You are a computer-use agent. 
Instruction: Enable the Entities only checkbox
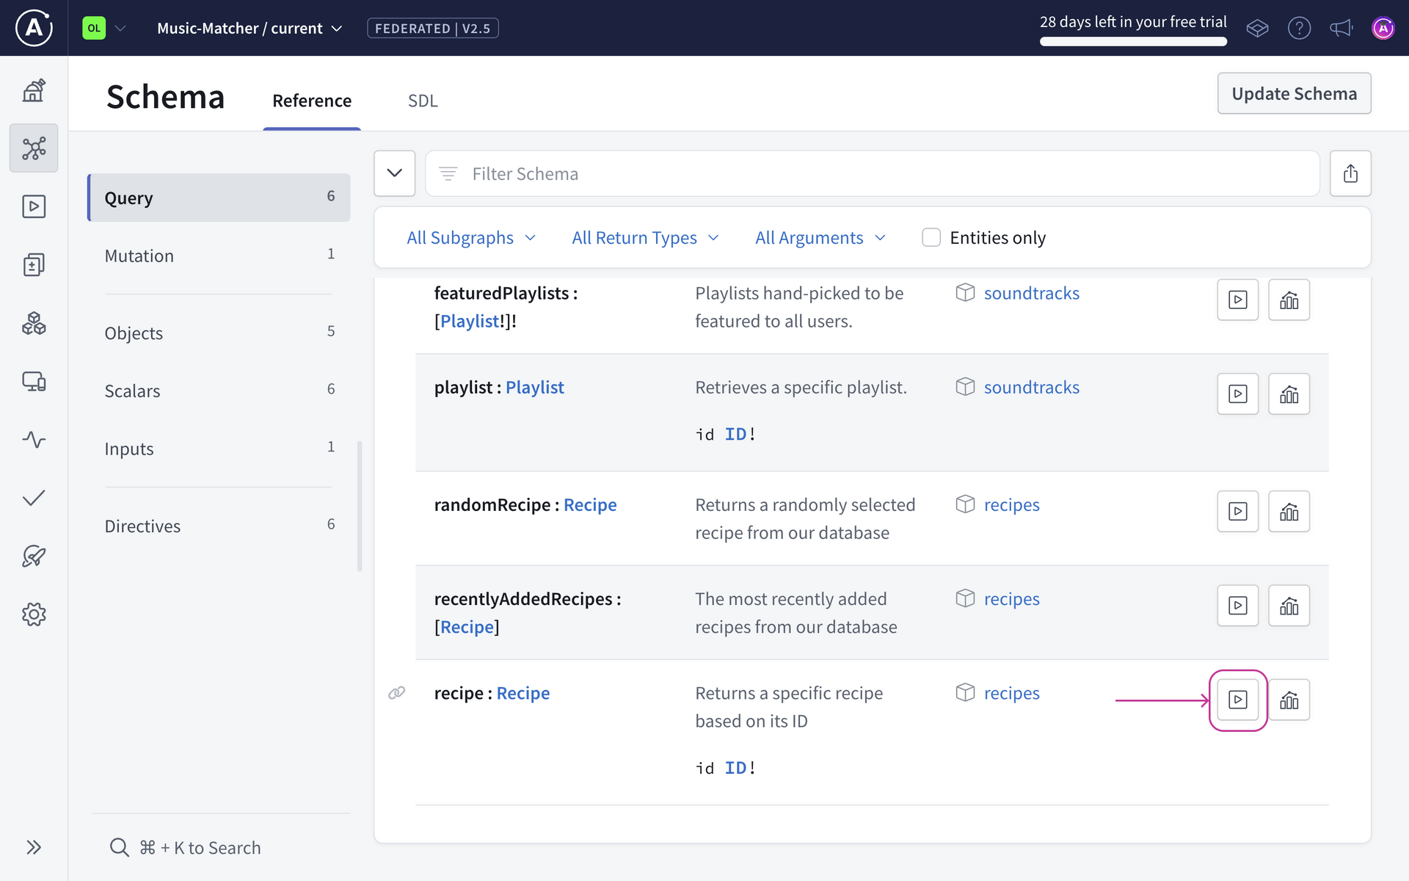click(x=931, y=237)
